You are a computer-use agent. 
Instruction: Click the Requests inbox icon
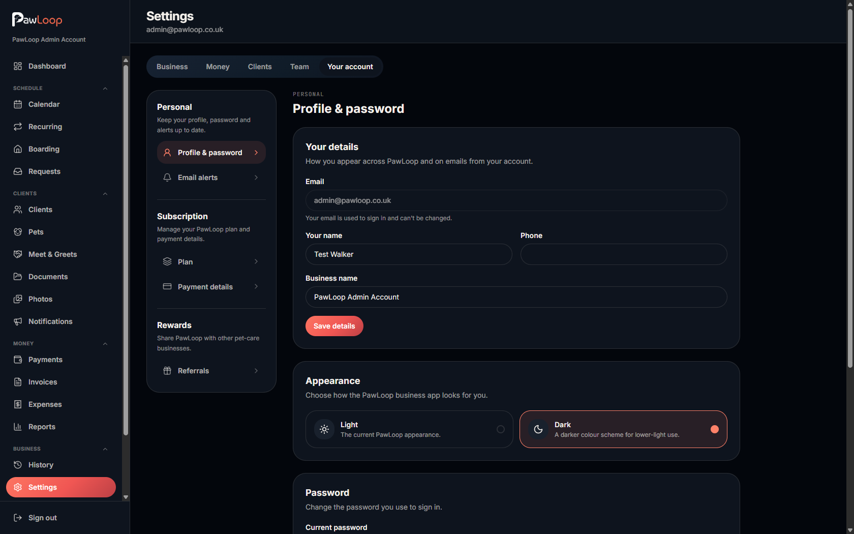coord(18,171)
